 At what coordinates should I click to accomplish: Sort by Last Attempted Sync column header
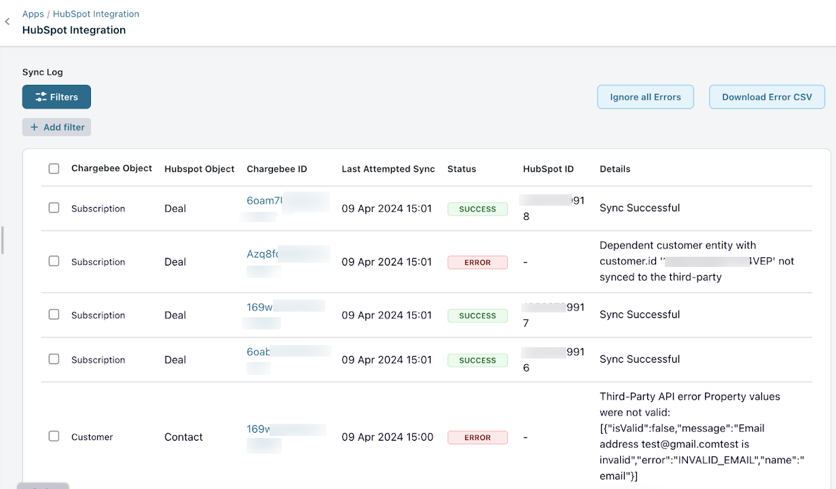388,169
